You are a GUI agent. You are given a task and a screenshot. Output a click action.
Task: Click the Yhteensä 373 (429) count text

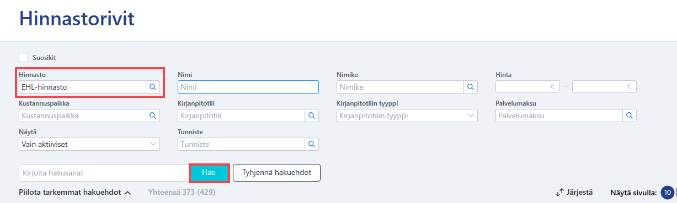pyautogui.click(x=182, y=193)
